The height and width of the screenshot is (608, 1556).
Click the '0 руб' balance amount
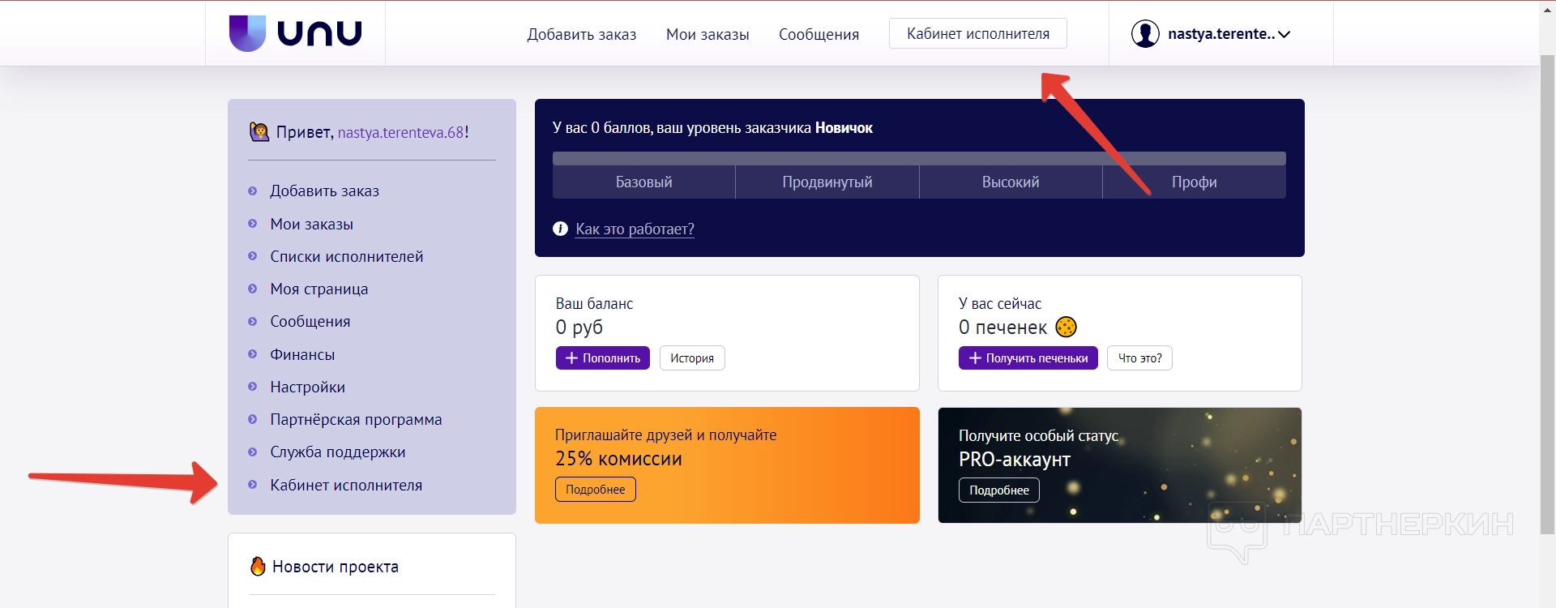[x=579, y=327]
